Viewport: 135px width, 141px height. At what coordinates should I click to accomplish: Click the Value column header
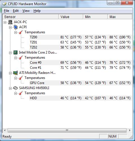click(71, 17)
